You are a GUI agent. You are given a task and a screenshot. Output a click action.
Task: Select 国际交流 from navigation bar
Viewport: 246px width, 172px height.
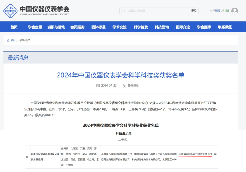click(183, 27)
